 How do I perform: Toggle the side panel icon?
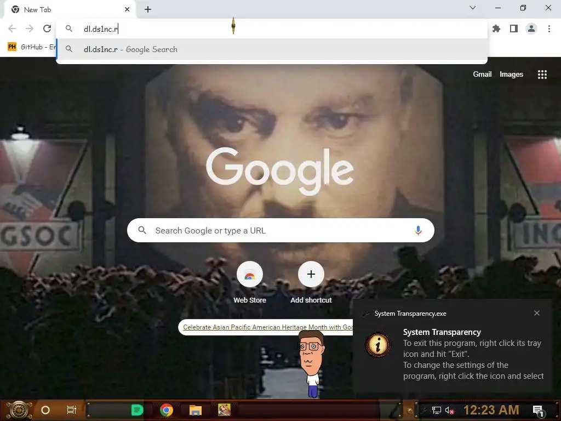[514, 29]
